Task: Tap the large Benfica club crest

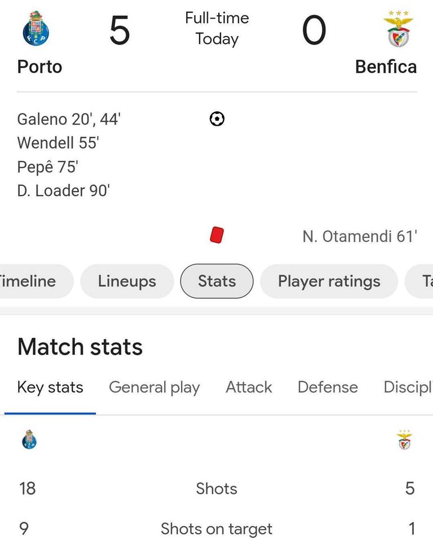Action: [x=398, y=29]
